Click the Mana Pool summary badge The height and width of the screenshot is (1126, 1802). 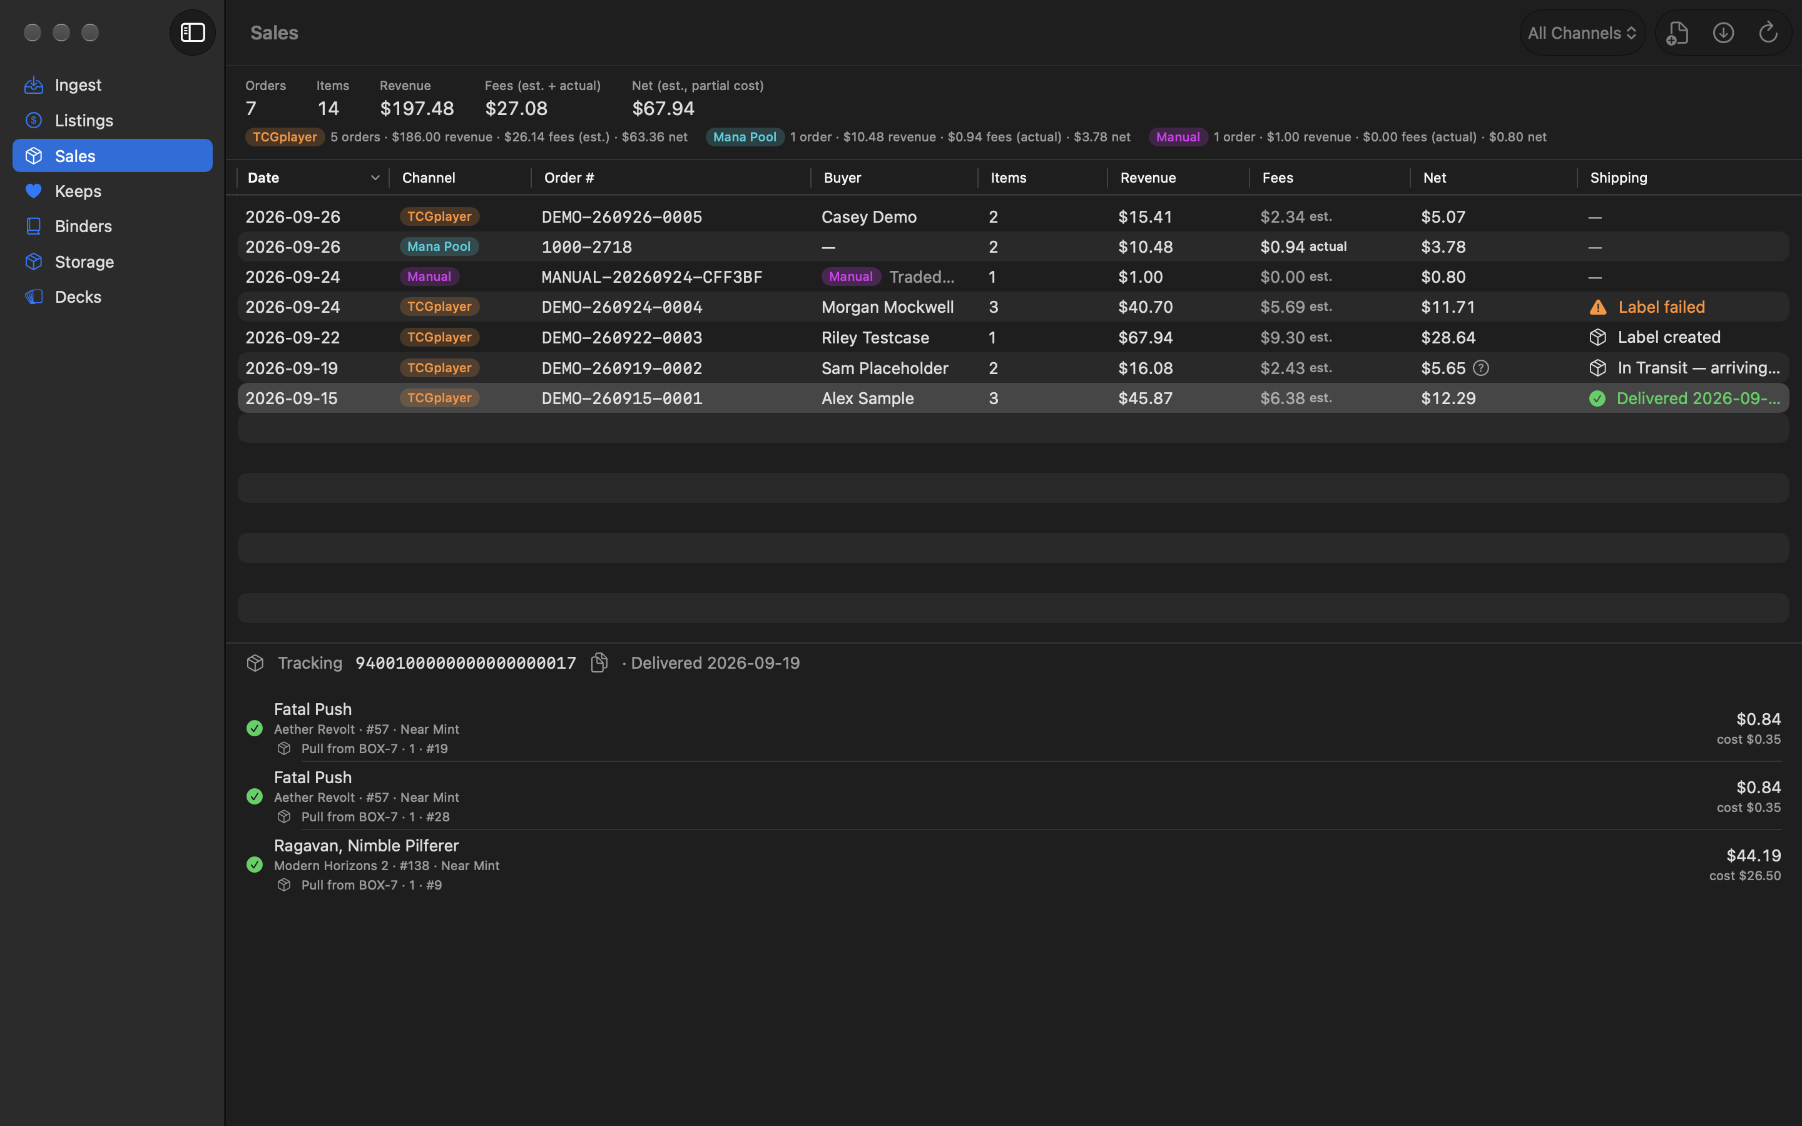click(745, 137)
